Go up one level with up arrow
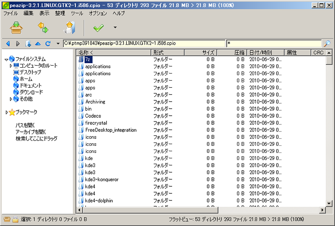The height and width of the screenshot is (226, 335). click(38, 44)
